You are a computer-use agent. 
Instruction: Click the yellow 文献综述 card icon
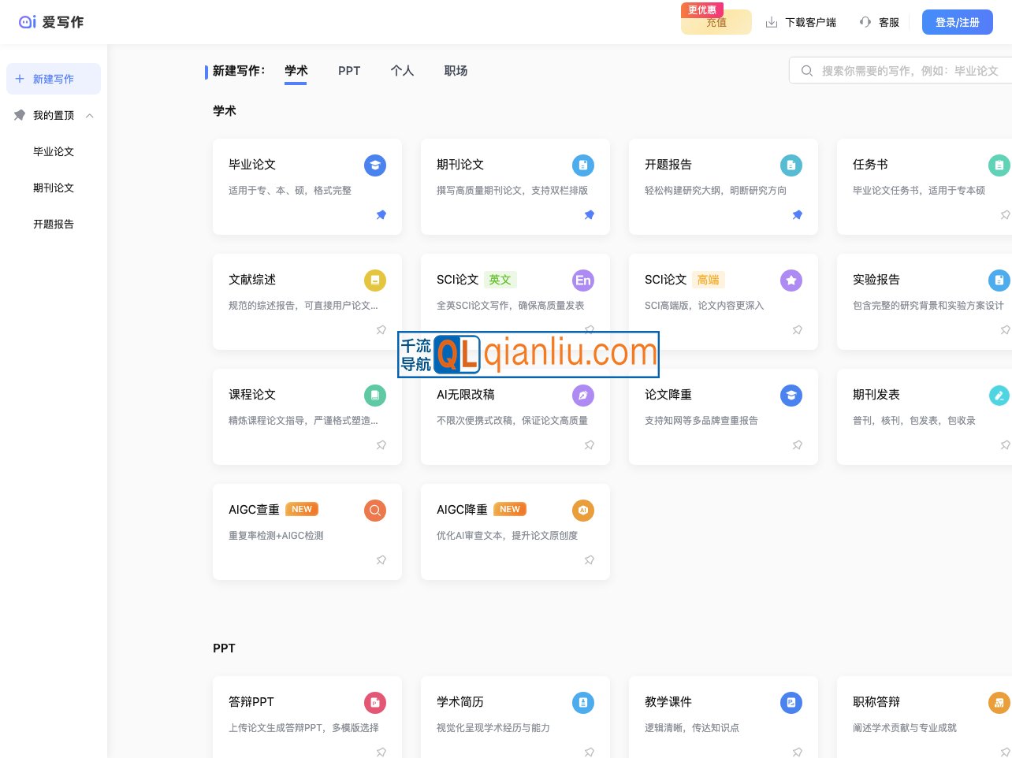[x=375, y=281]
